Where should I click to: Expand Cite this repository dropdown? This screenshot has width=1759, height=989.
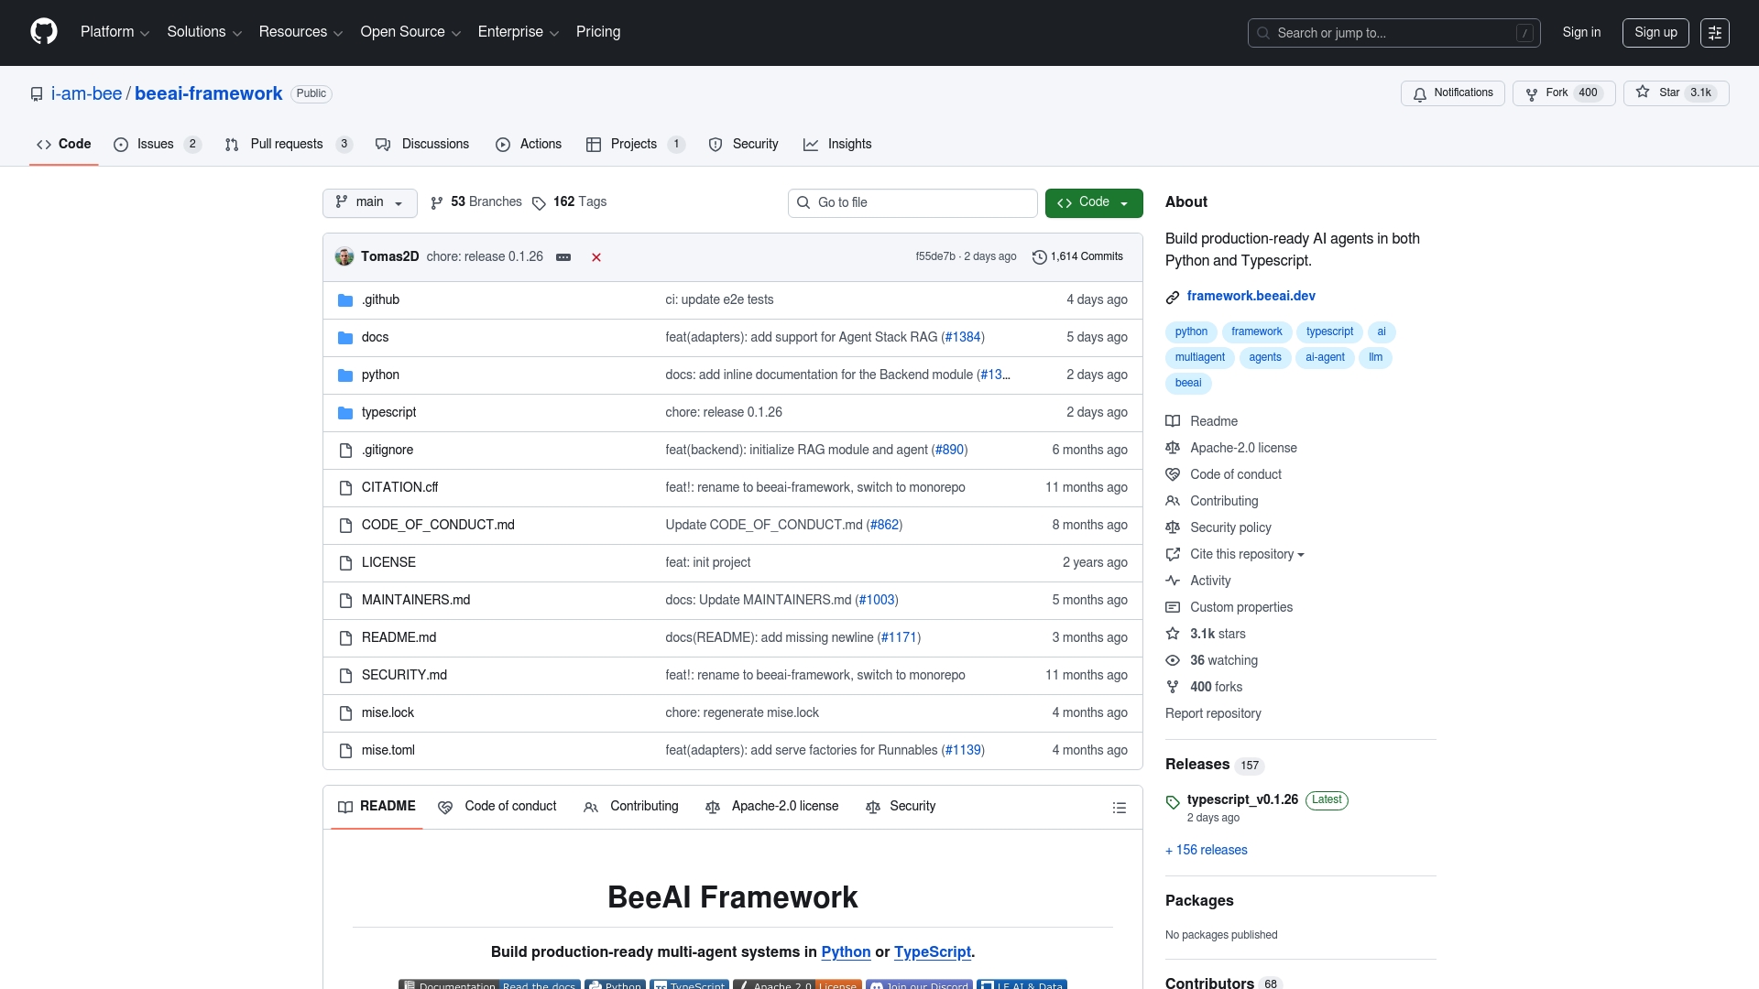click(x=1246, y=554)
